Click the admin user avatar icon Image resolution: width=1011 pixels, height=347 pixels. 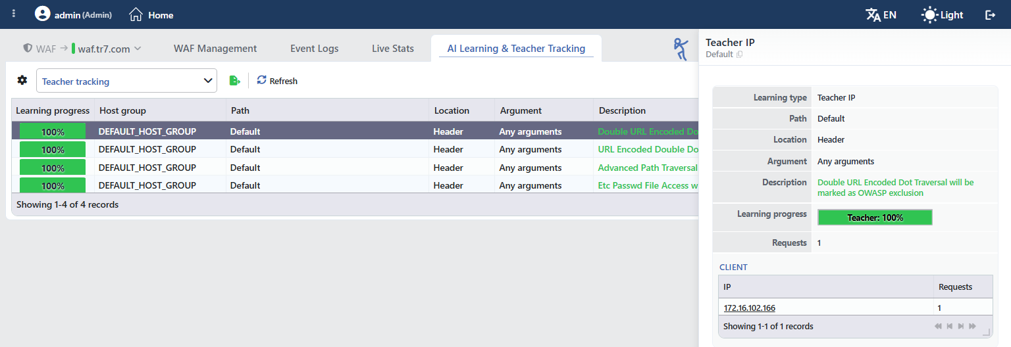(42, 14)
